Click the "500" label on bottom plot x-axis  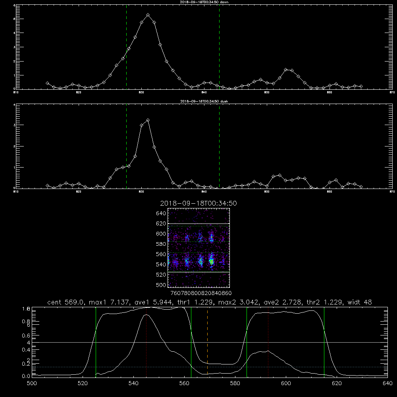pos(32,384)
